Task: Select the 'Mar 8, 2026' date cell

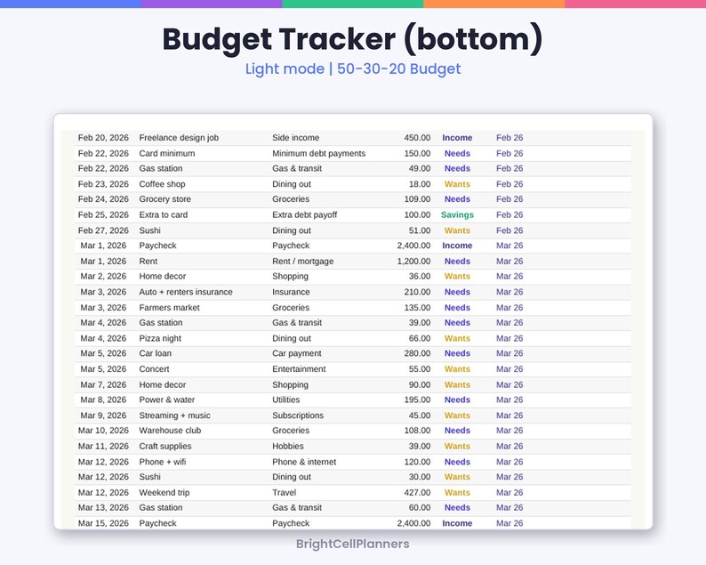Action: (x=103, y=400)
